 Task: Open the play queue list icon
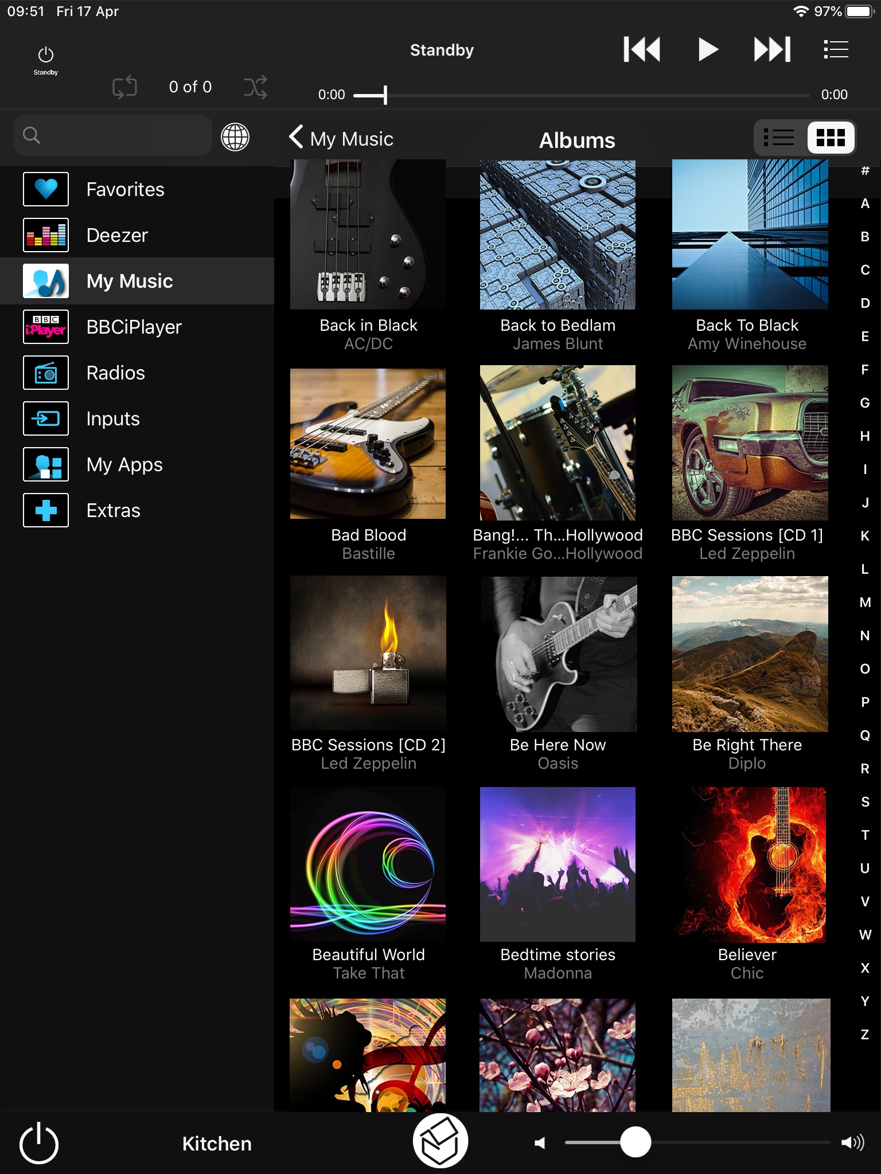[835, 49]
